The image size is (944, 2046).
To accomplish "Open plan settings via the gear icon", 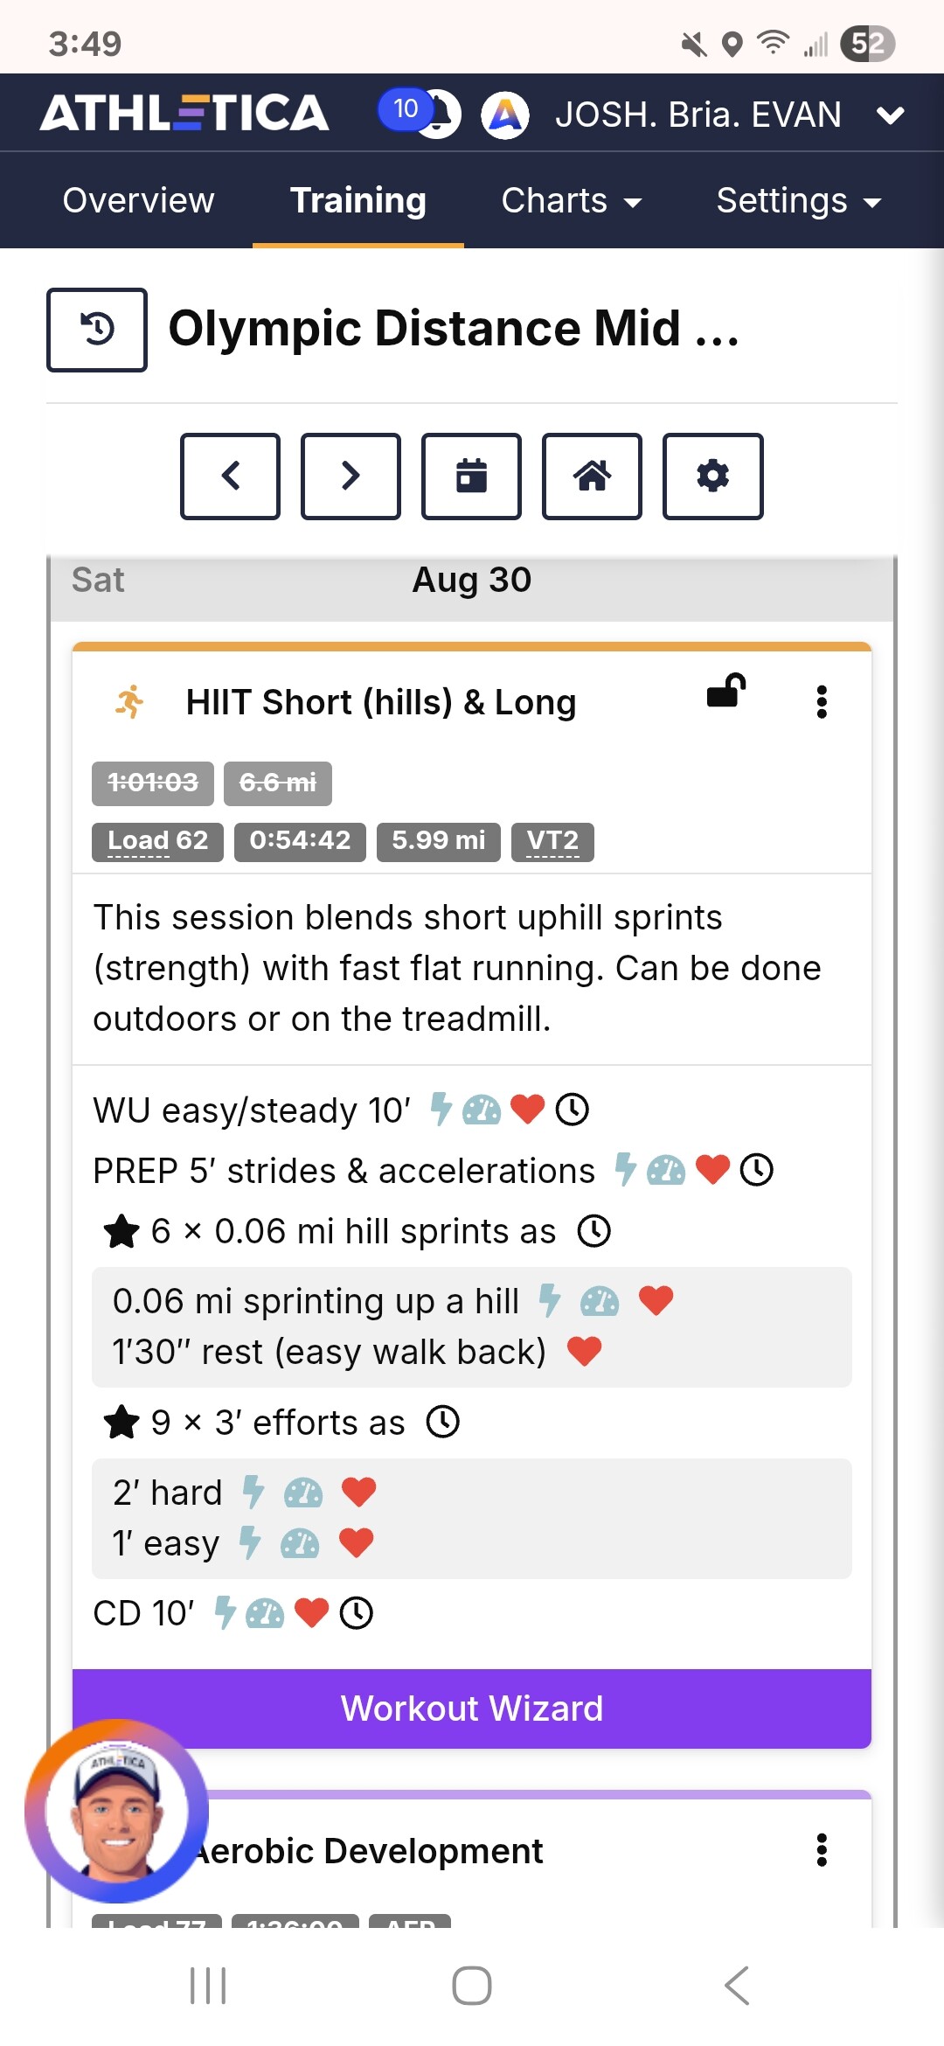I will [x=712, y=477].
